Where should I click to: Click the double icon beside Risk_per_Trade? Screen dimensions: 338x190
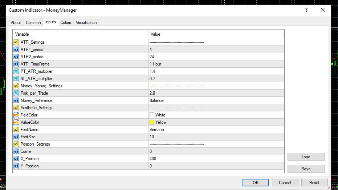(x=16, y=93)
